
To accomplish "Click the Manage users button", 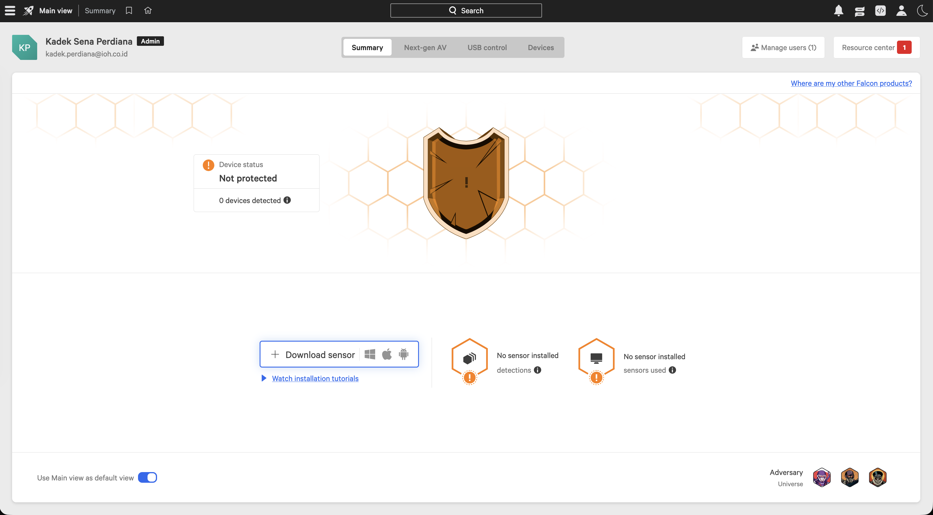I will [x=783, y=48].
